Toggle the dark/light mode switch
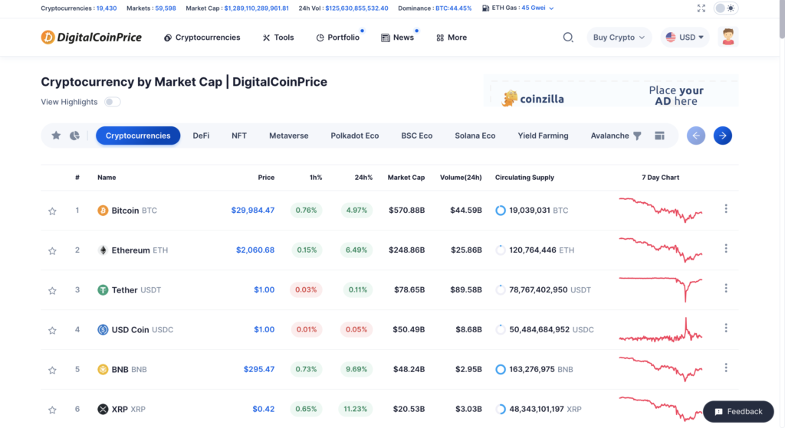Viewport: 785px width, 428px height. coord(725,8)
